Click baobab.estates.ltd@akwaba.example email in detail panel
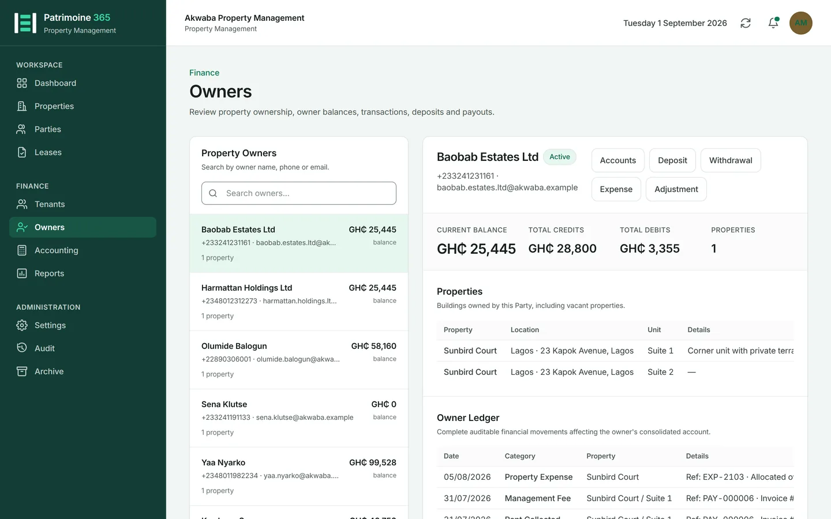Screen dimensions: 831x519 pyautogui.click(x=507, y=187)
